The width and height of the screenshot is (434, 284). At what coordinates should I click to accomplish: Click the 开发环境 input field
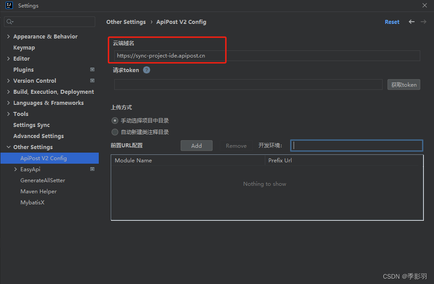pyautogui.click(x=356, y=146)
